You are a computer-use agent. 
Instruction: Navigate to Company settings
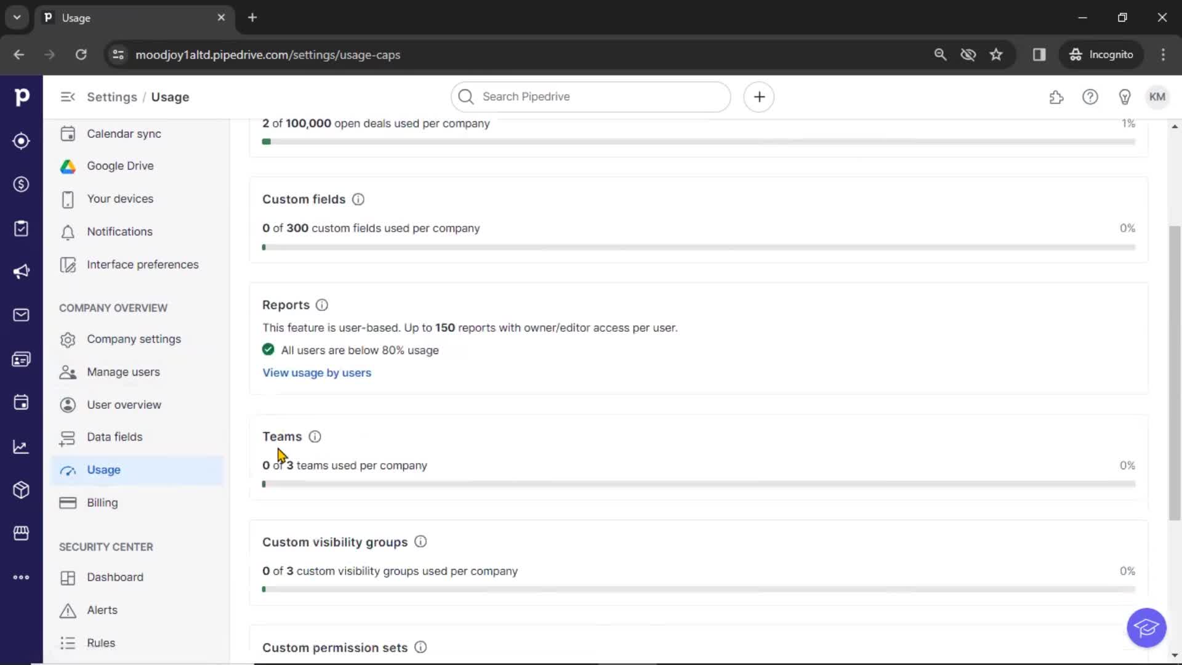pos(134,339)
